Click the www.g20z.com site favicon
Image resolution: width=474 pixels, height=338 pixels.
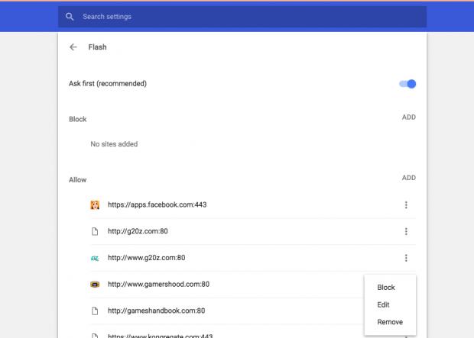[x=96, y=258]
